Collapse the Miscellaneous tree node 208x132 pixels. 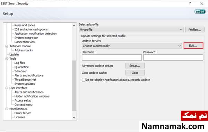pyautogui.click(x=7, y=109)
